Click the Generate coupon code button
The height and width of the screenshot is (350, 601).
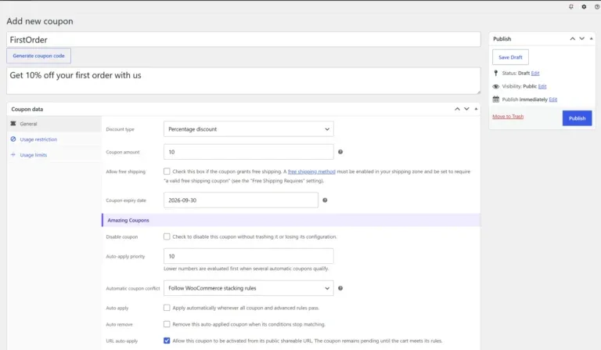38,56
